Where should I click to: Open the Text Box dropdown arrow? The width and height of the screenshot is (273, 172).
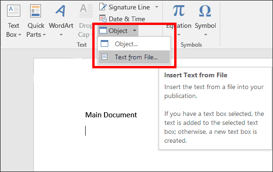[20, 35]
